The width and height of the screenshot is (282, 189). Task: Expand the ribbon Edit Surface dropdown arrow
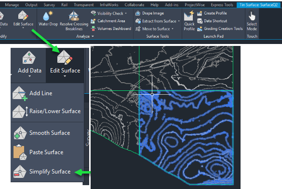[23, 28]
